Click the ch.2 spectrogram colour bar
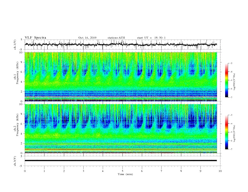The width and height of the screenshot is (248, 192). click(226, 132)
